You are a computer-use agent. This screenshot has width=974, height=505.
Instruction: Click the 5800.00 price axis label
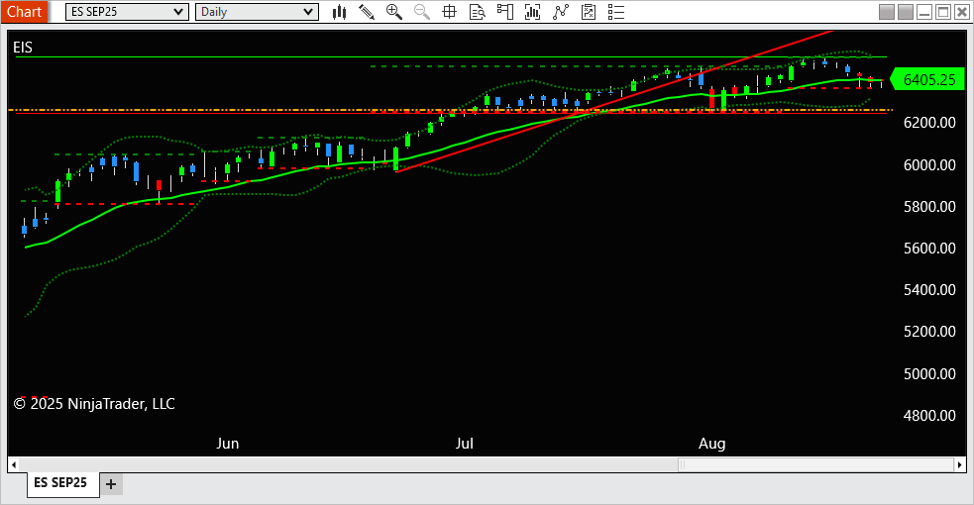[929, 206]
